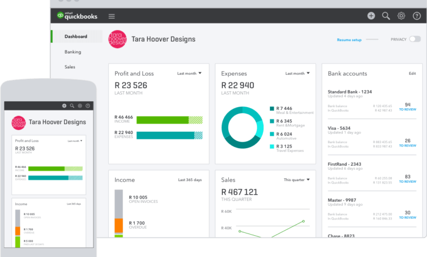Click Edit on Bank accounts card

point(412,73)
